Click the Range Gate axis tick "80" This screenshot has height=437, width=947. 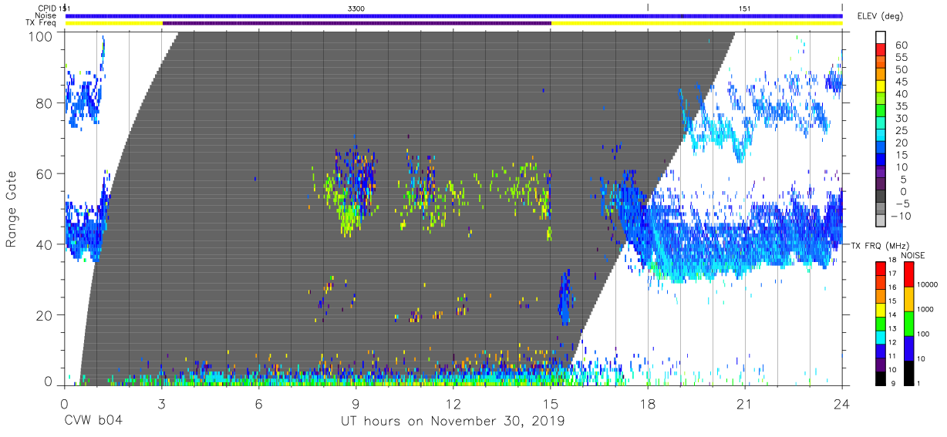(45, 103)
